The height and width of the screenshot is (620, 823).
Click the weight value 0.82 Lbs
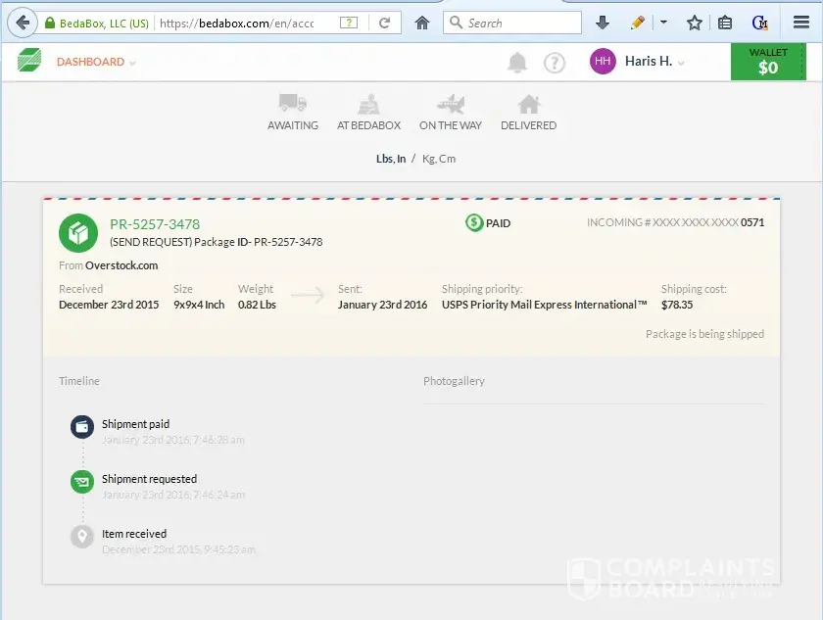click(x=257, y=305)
